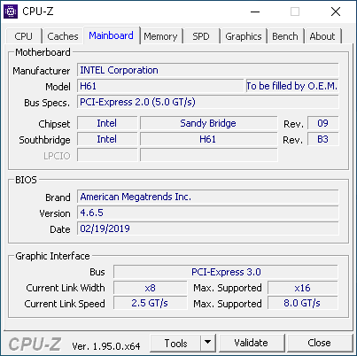Click the empty LPCIO vendor field

click(107, 155)
